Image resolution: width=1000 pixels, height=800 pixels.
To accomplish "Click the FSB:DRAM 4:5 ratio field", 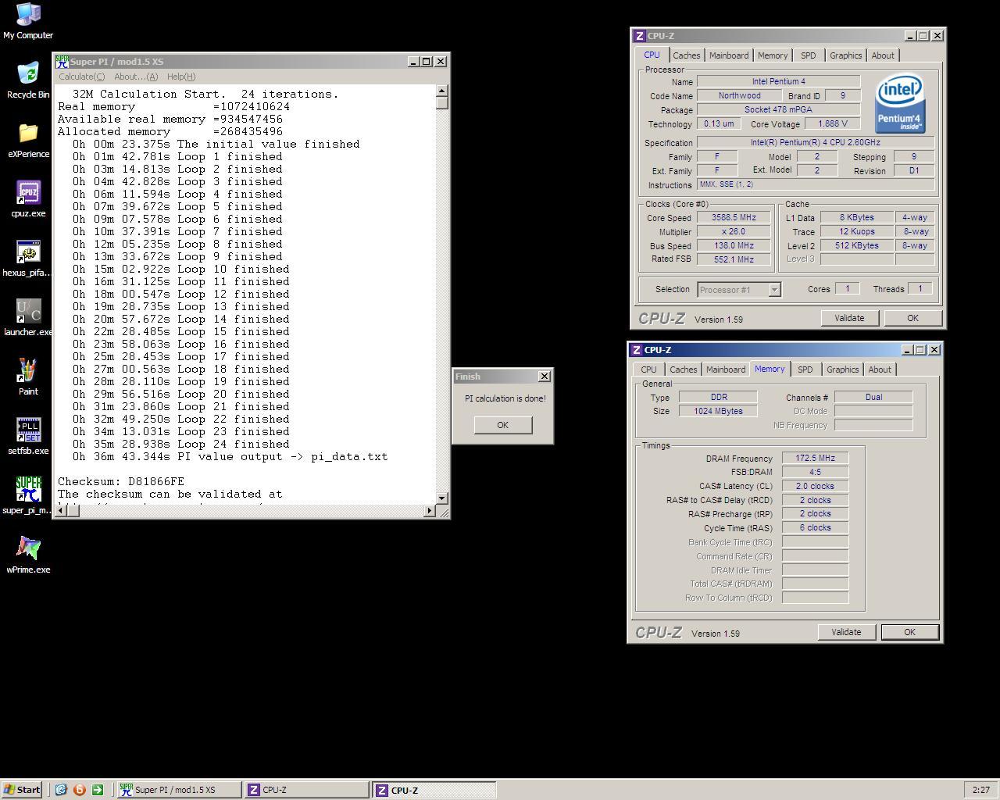I will 815,473.
